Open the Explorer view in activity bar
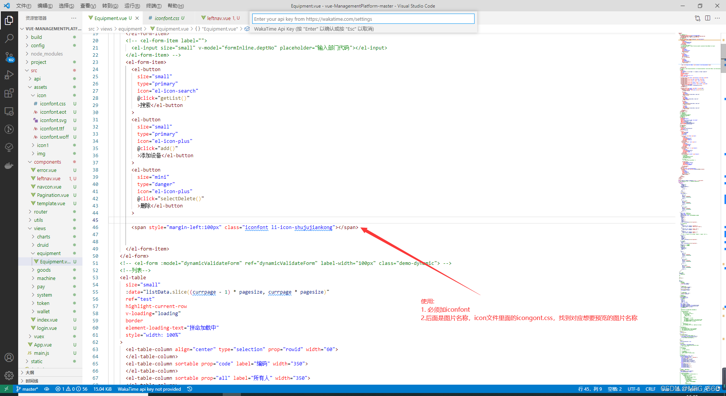 (9, 20)
